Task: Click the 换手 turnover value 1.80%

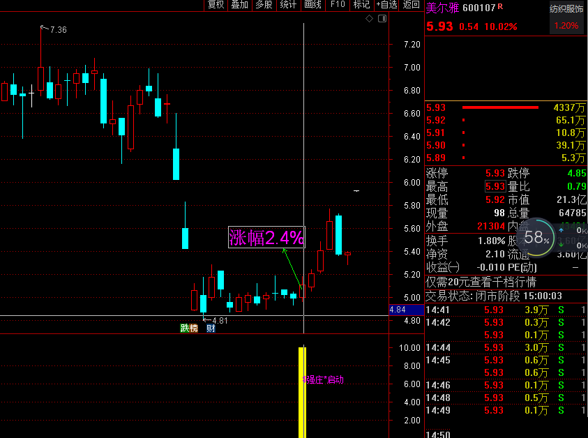Action: pyautogui.click(x=492, y=241)
